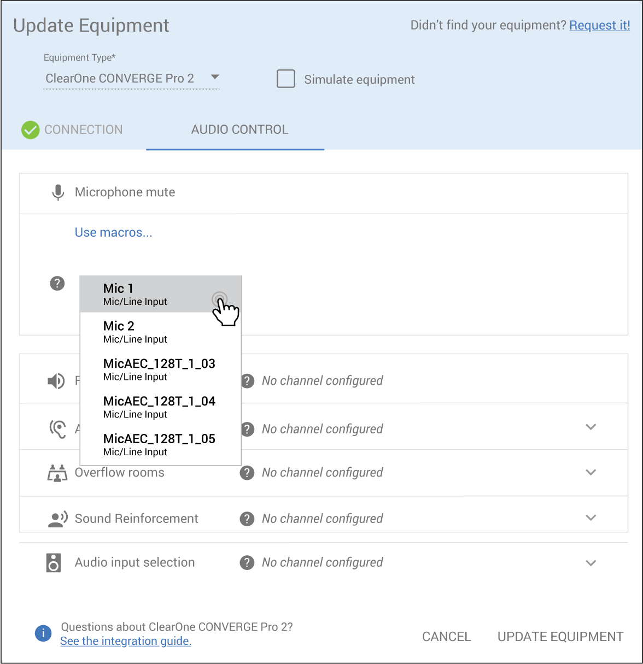Click the microphone icon beside Microphone mute
The width and height of the screenshot is (643, 664).
57,192
